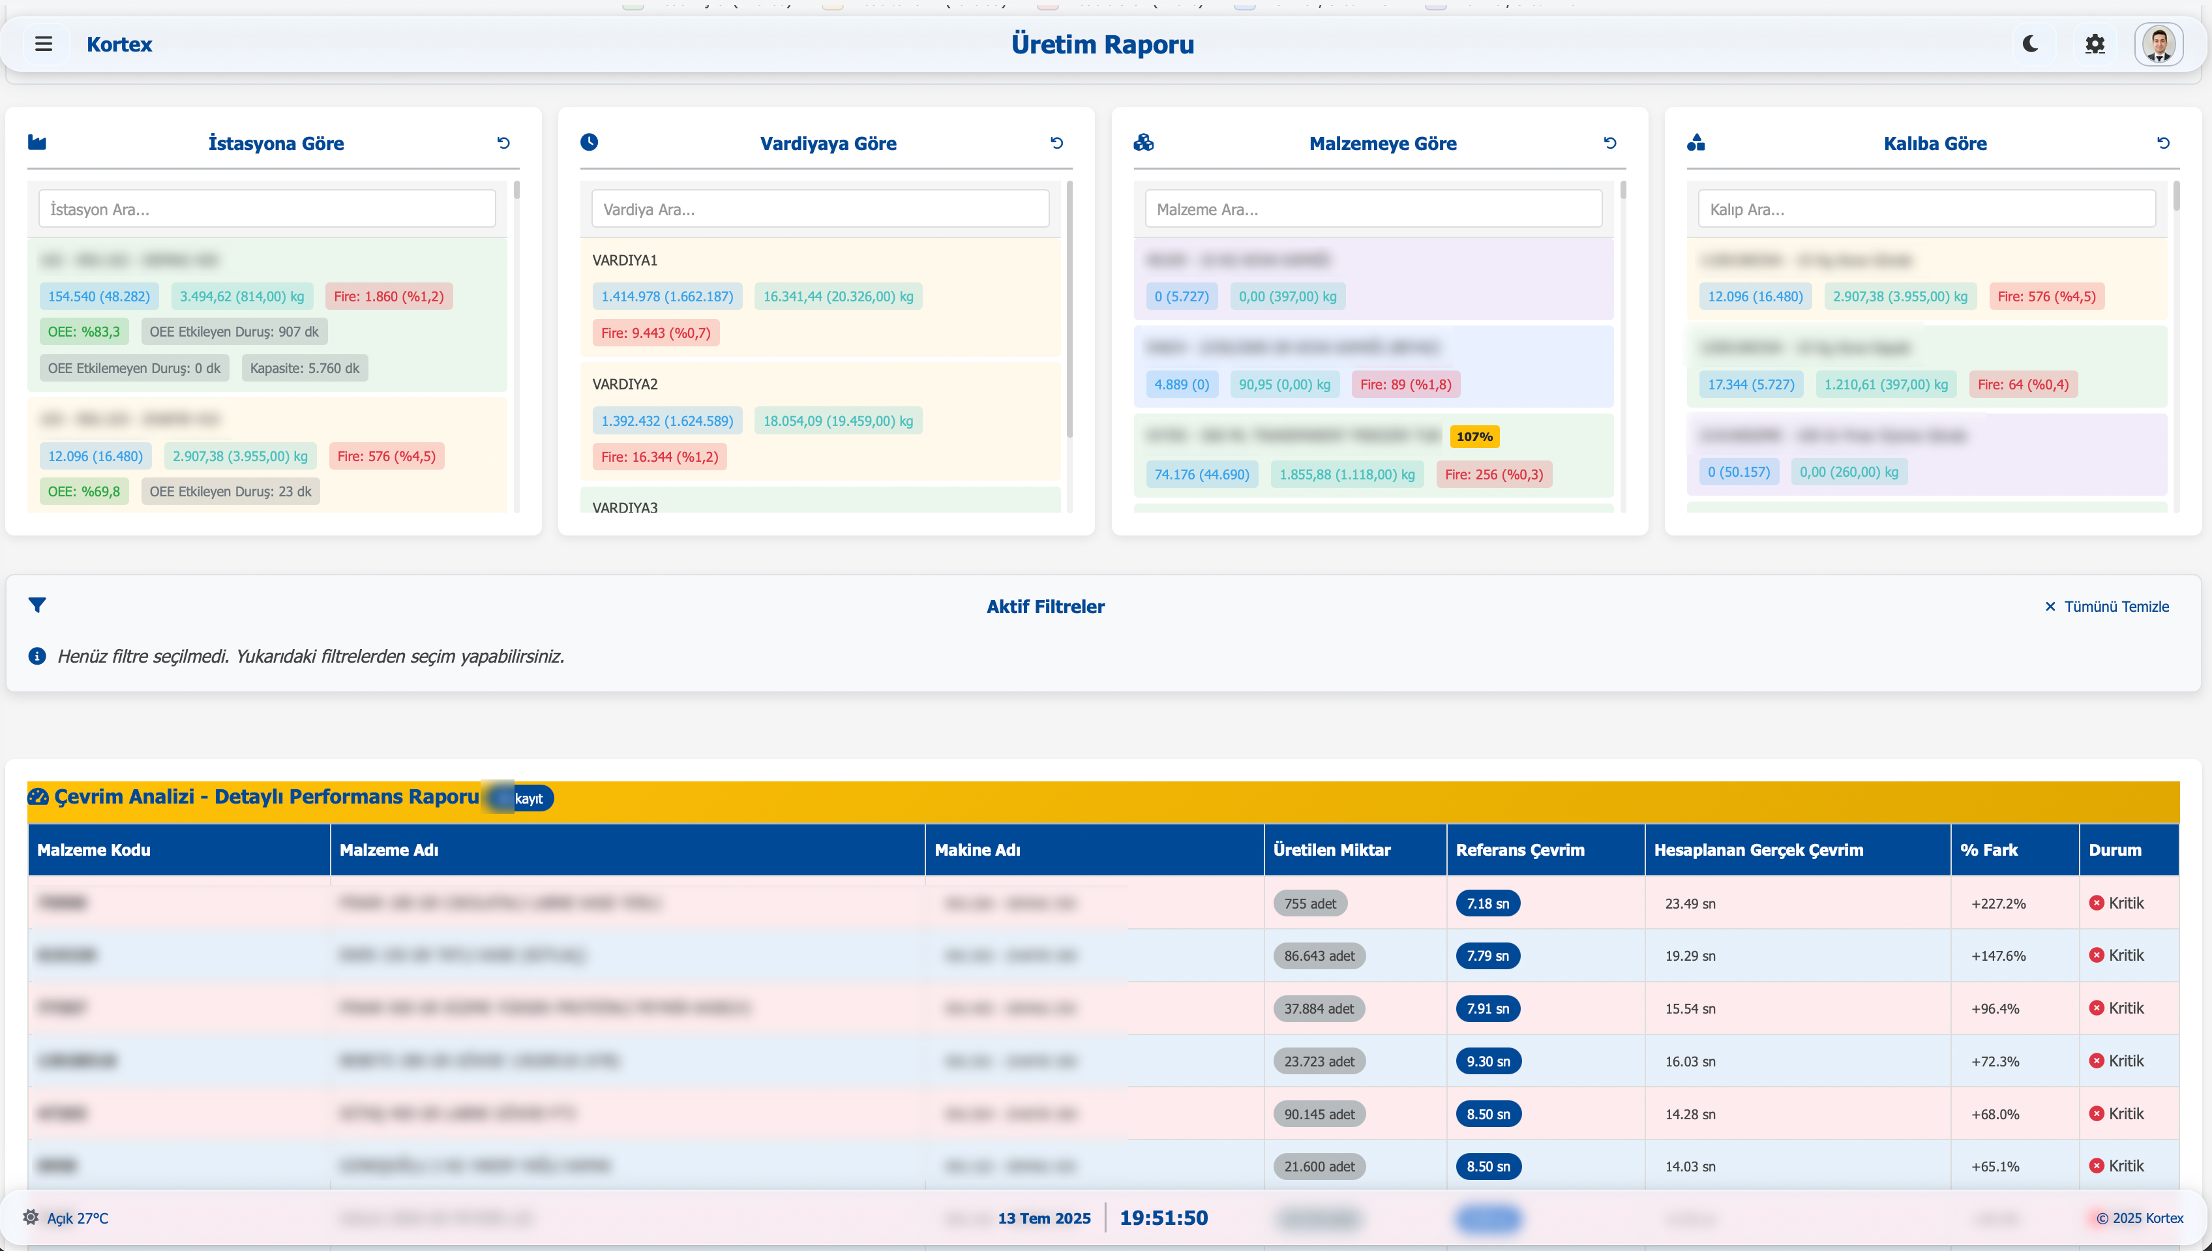Click the info icon beside the filter hint
The image size is (2212, 1251).
point(37,656)
